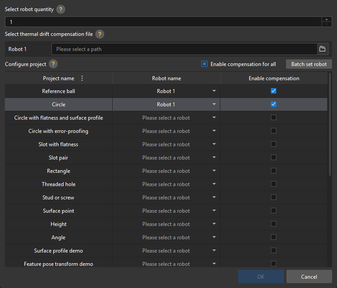The height and width of the screenshot is (288, 337).
Task: Click help icon beside Configure project
Action: click(53, 64)
